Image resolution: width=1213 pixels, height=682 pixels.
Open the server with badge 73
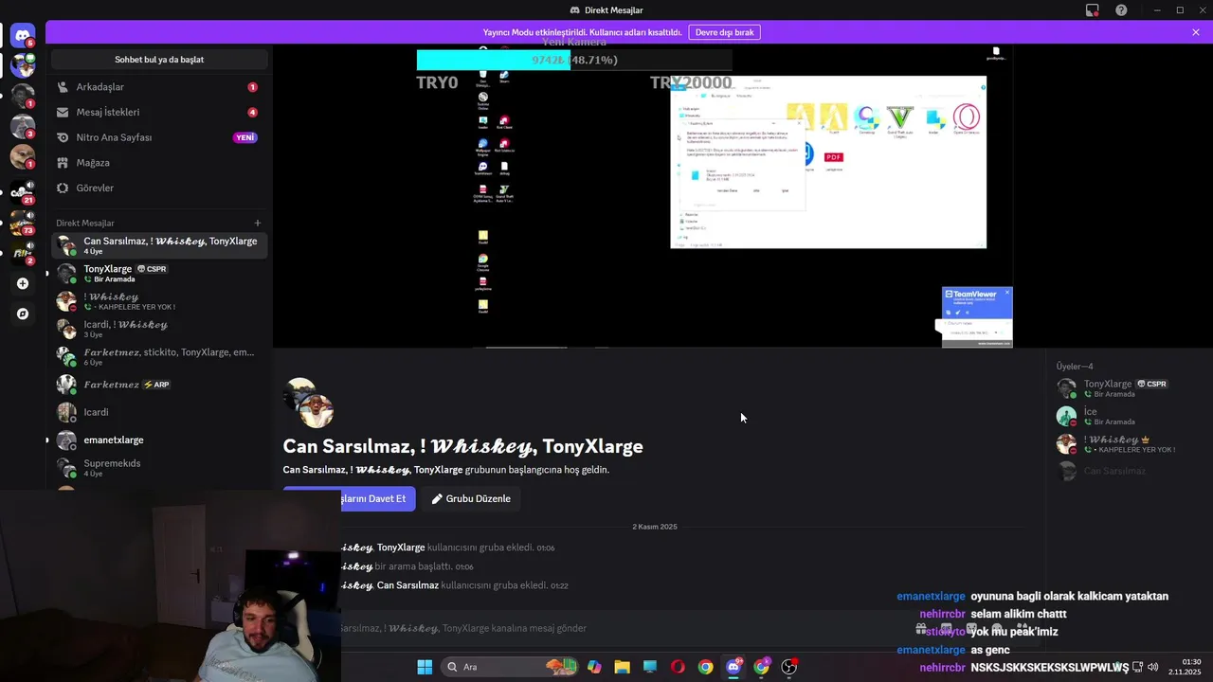tap(23, 223)
